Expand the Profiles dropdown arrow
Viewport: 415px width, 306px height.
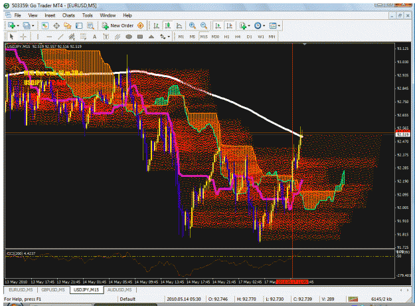(33, 26)
